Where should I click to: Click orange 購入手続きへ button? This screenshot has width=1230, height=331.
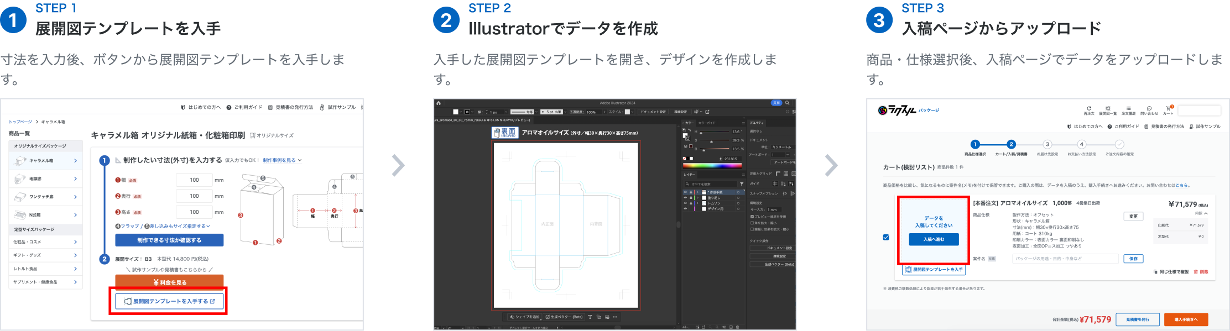tap(1186, 319)
